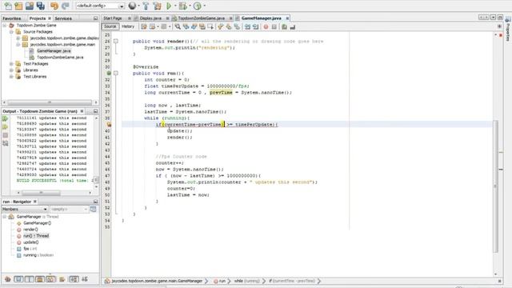
Task: Click the Redo arrow icon
Action: (x=66, y=6)
